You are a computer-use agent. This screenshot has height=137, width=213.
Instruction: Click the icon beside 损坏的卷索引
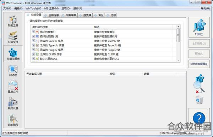[x=37, y=32]
